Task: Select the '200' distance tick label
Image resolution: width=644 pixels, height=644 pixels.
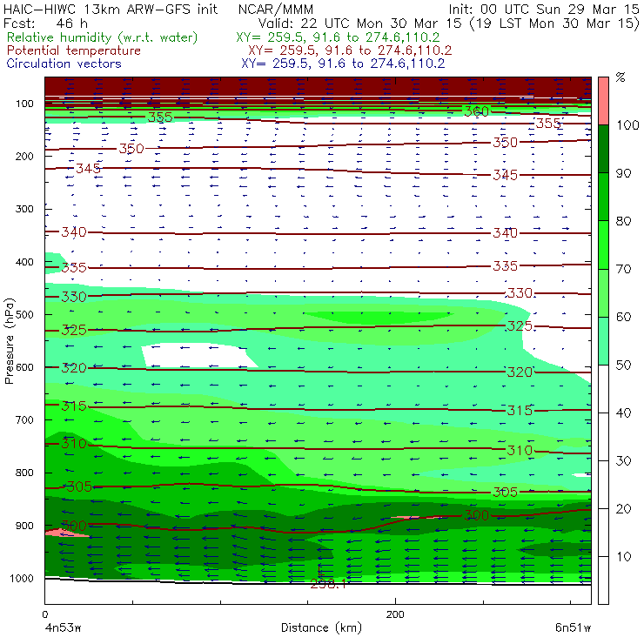Action: pyautogui.click(x=395, y=614)
